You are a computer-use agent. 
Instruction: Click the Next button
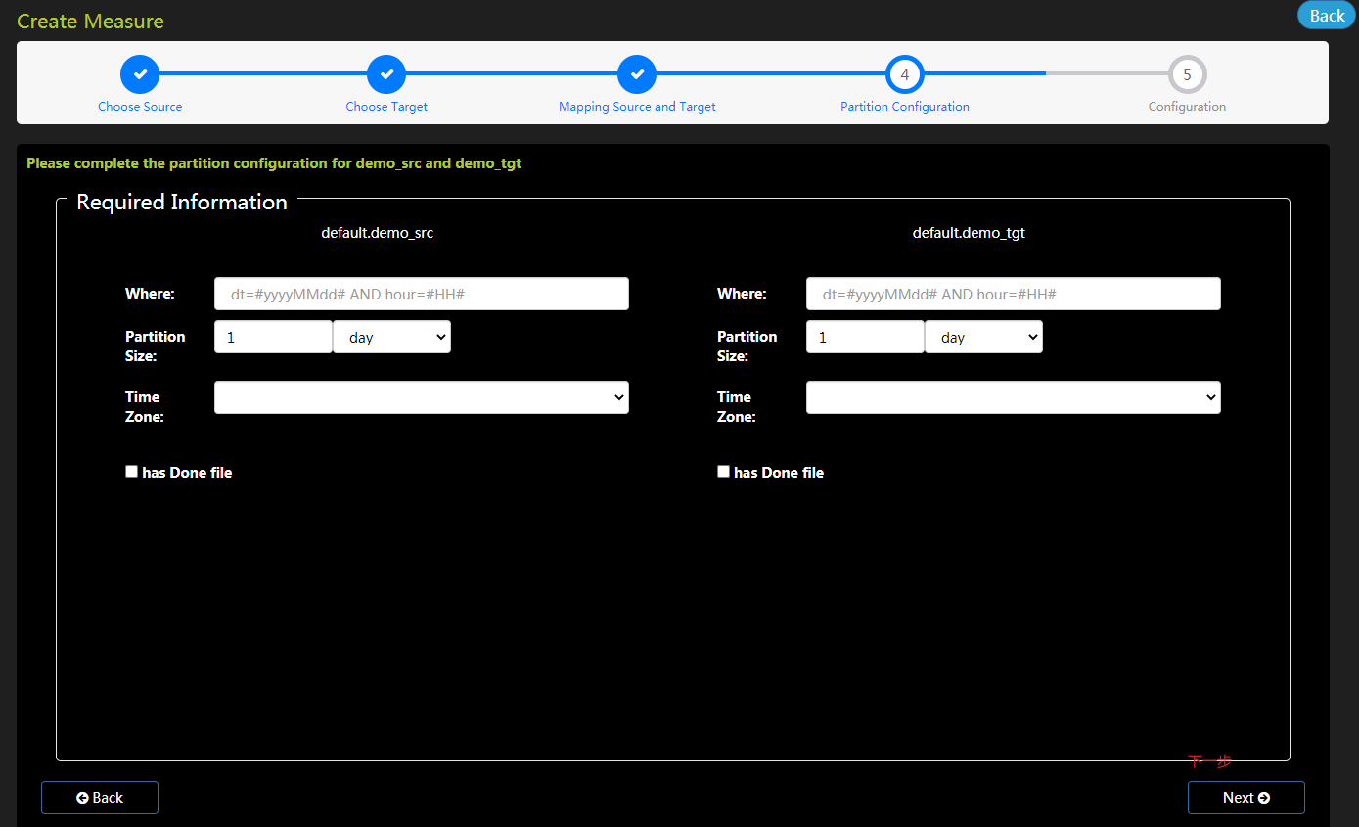pos(1246,798)
